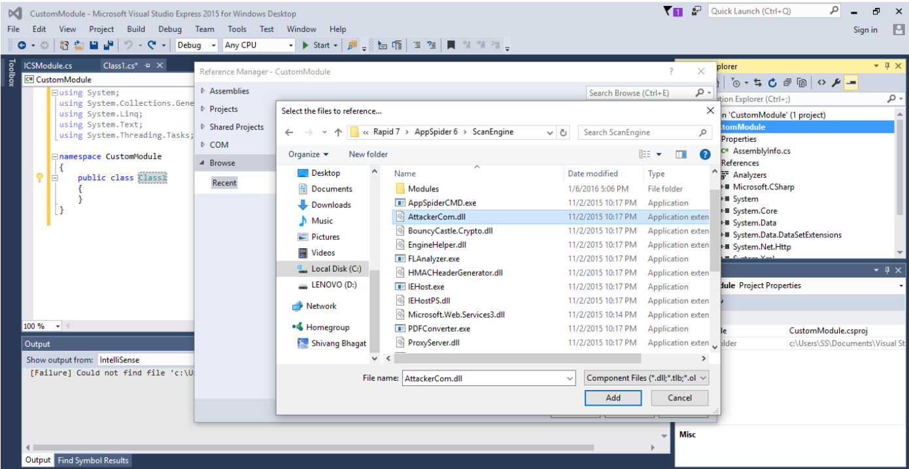This screenshot has width=909, height=469.
Task: Pin the Class1.cs tab
Action: [148, 65]
